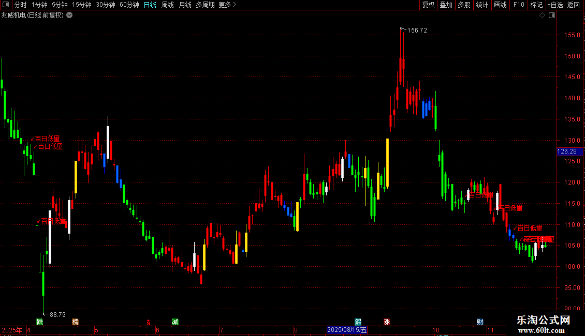Click the 100.0 price axis label
Image resolution: width=585 pixels, height=336 pixels.
[x=572, y=267]
